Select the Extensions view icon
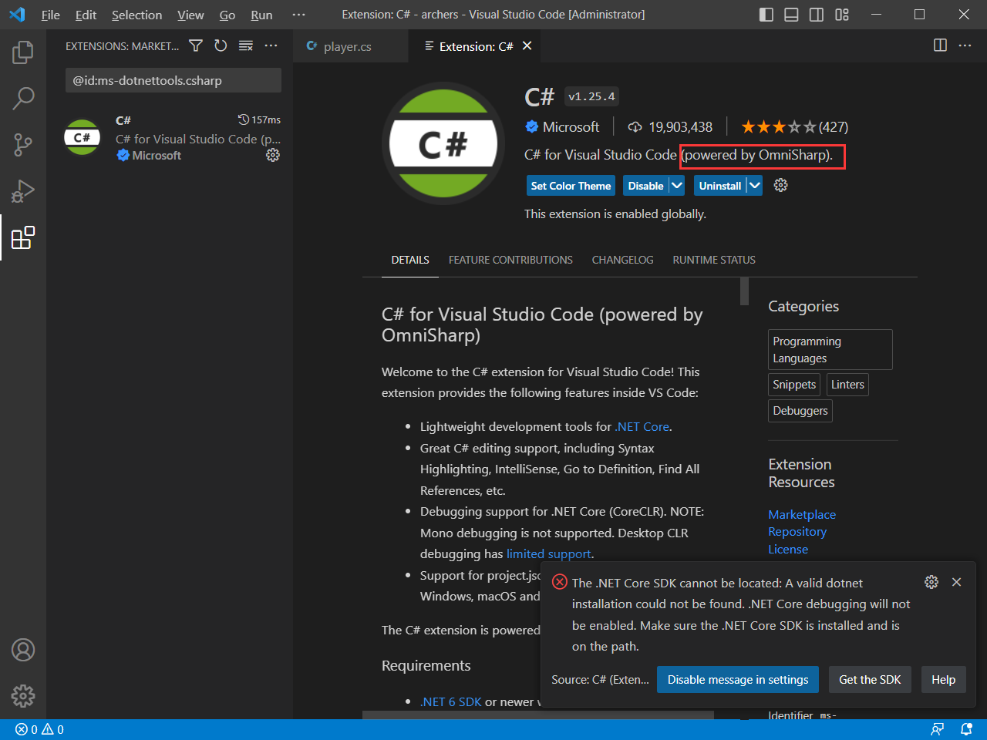Screen dimensions: 987x740 [x=23, y=237]
